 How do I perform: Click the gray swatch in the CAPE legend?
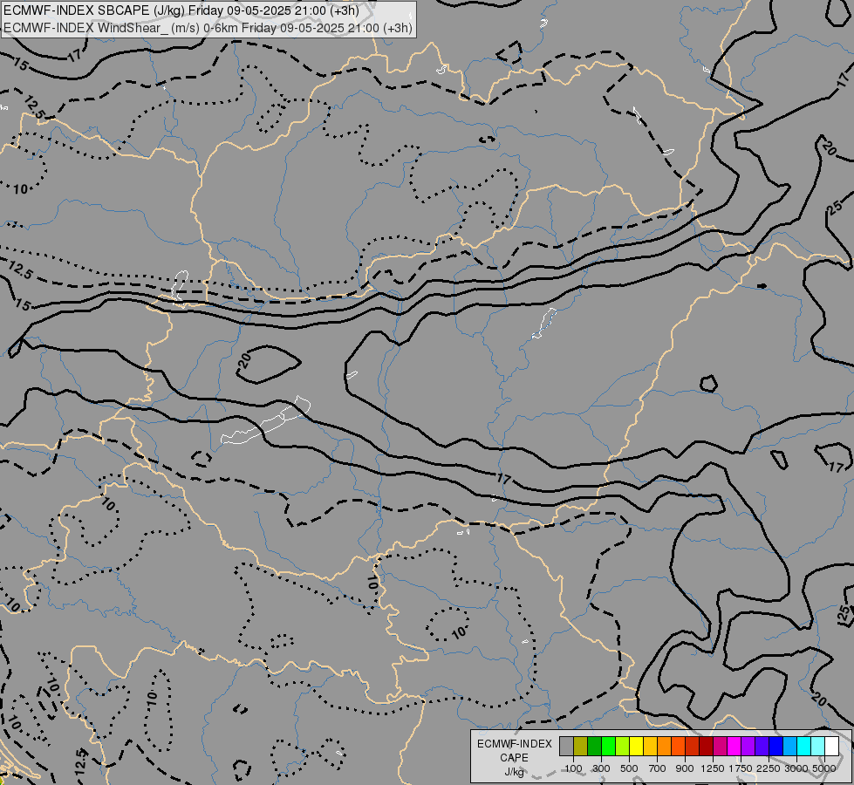(566, 746)
